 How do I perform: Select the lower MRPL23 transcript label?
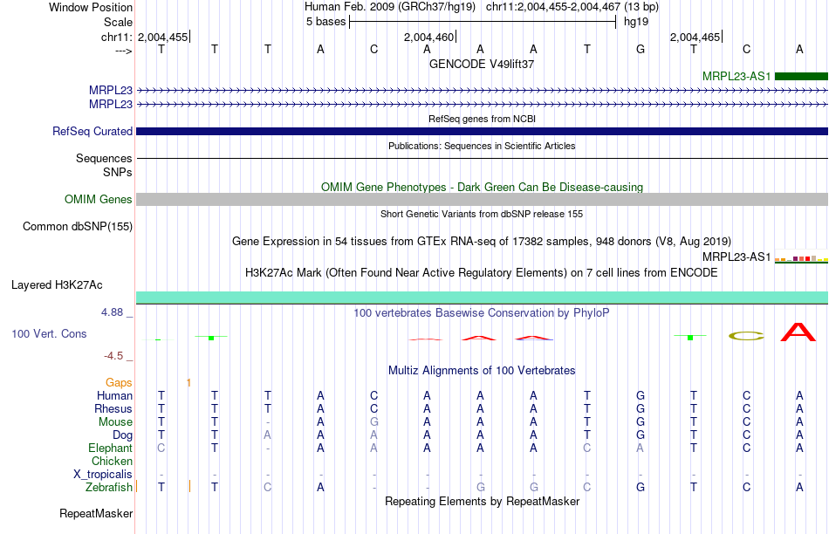[111, 104]
